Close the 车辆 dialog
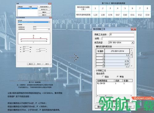This screenshot has height=113, width=154. pos(50,4)
